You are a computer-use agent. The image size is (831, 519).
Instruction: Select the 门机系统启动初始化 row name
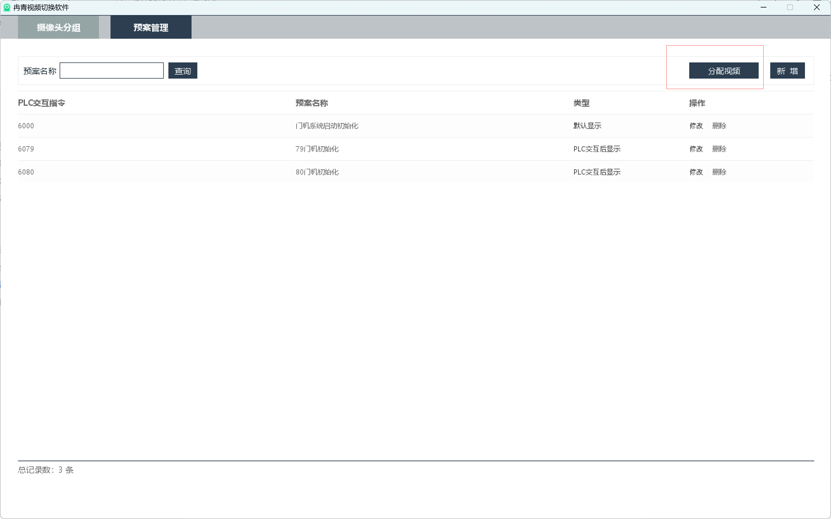tap(327, 126)
